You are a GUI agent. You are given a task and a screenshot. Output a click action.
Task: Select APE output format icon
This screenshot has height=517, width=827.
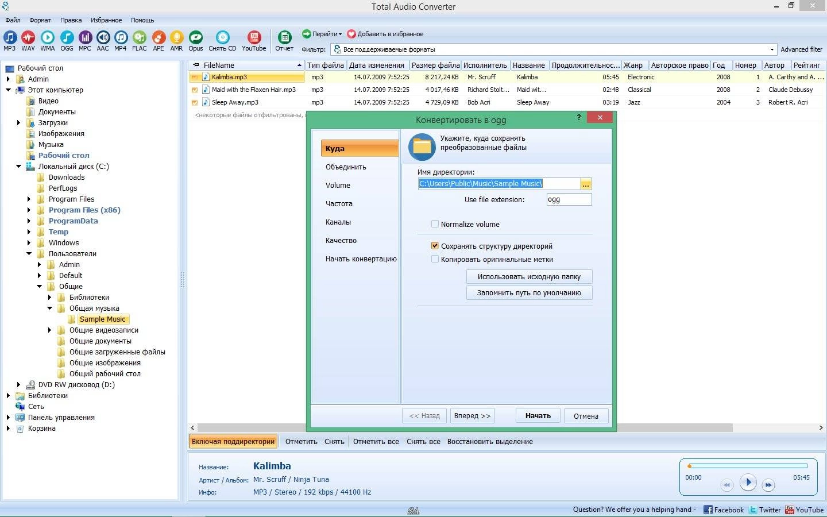click(x=159, y=41)
